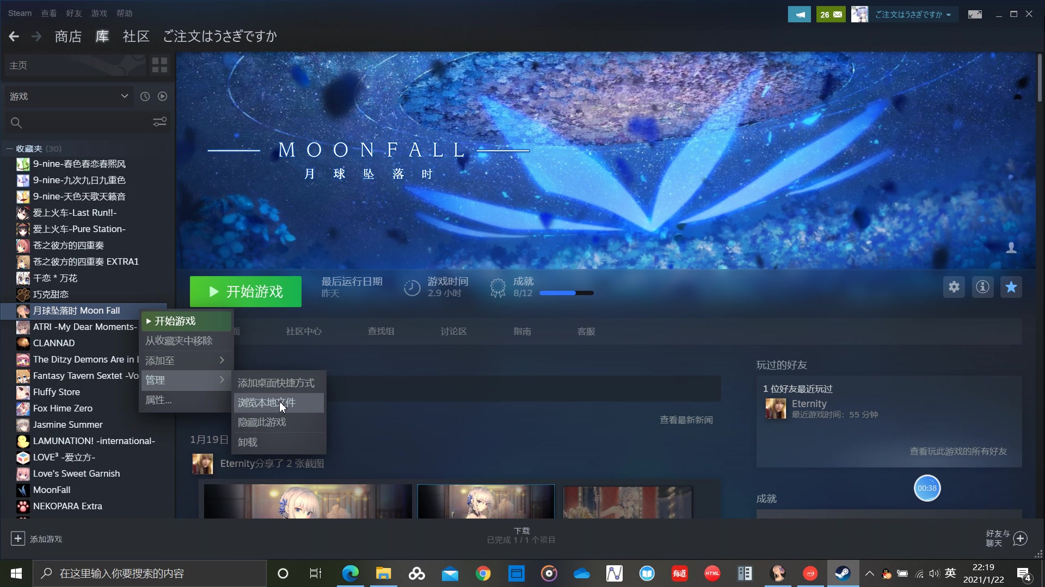Open Microsoft Edge on the taskbar

[x=351, y=573]
